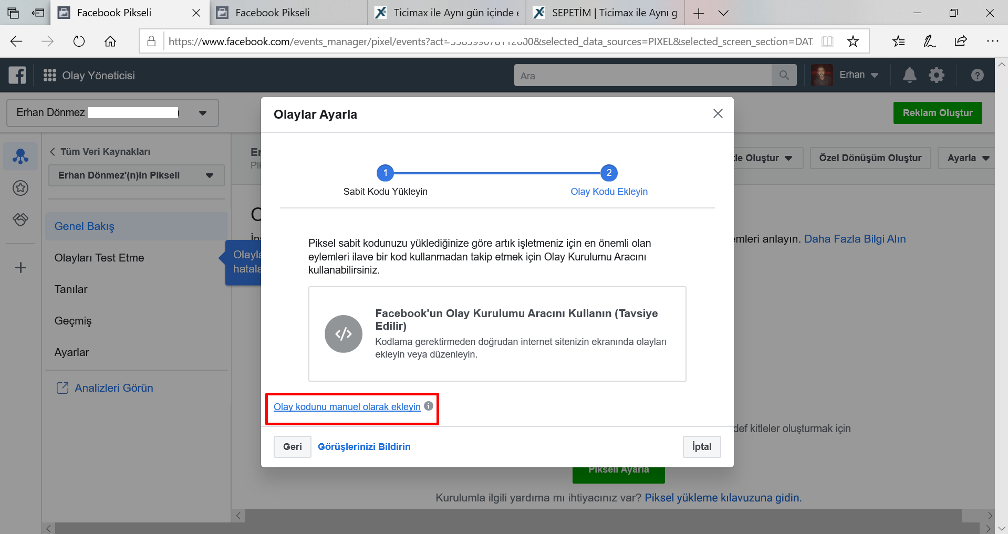
Task: Click the Reklam Oluştur button
Action: click(x=938, y=113)
